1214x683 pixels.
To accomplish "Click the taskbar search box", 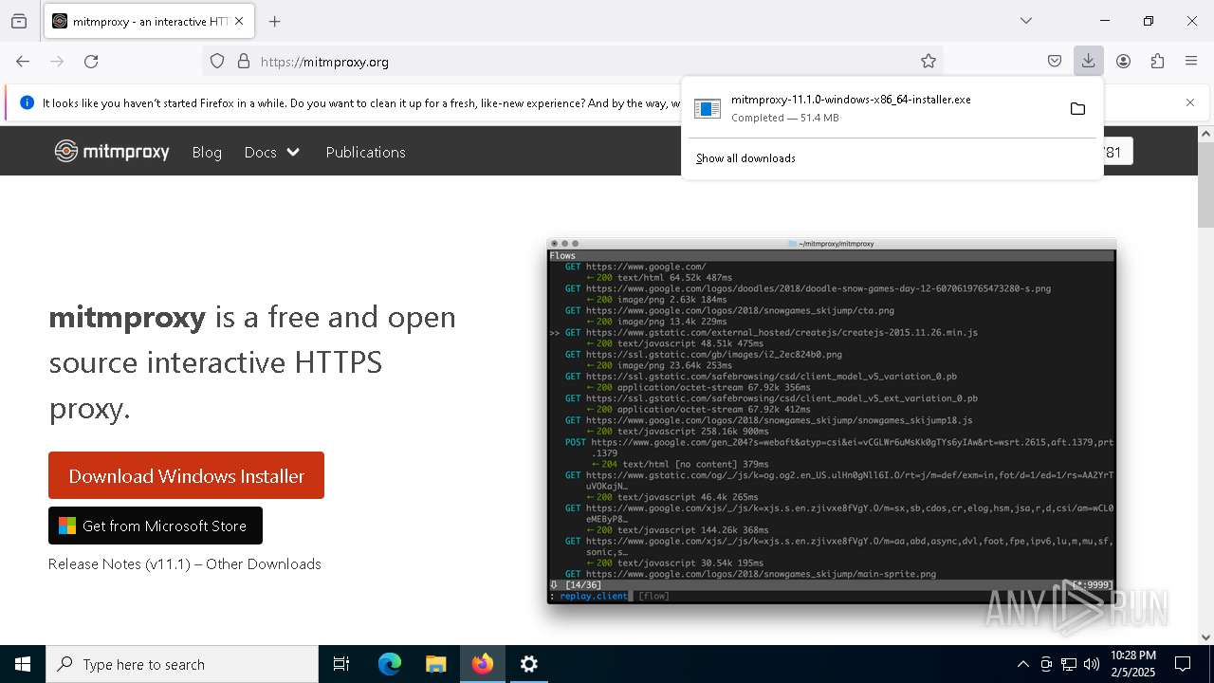I will 182,664.
